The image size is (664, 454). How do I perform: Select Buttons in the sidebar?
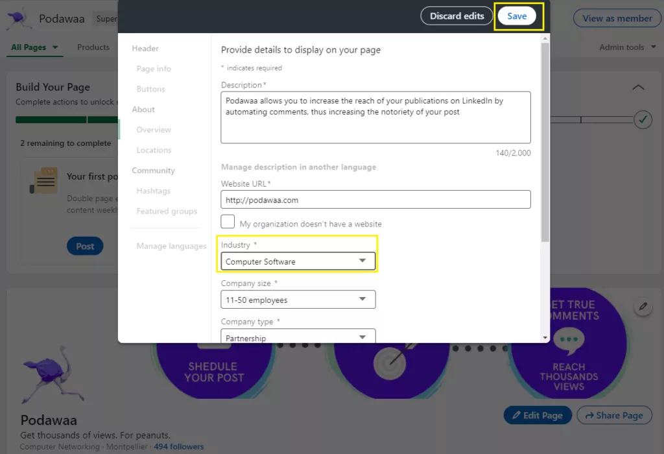click(x=150, y=89)
